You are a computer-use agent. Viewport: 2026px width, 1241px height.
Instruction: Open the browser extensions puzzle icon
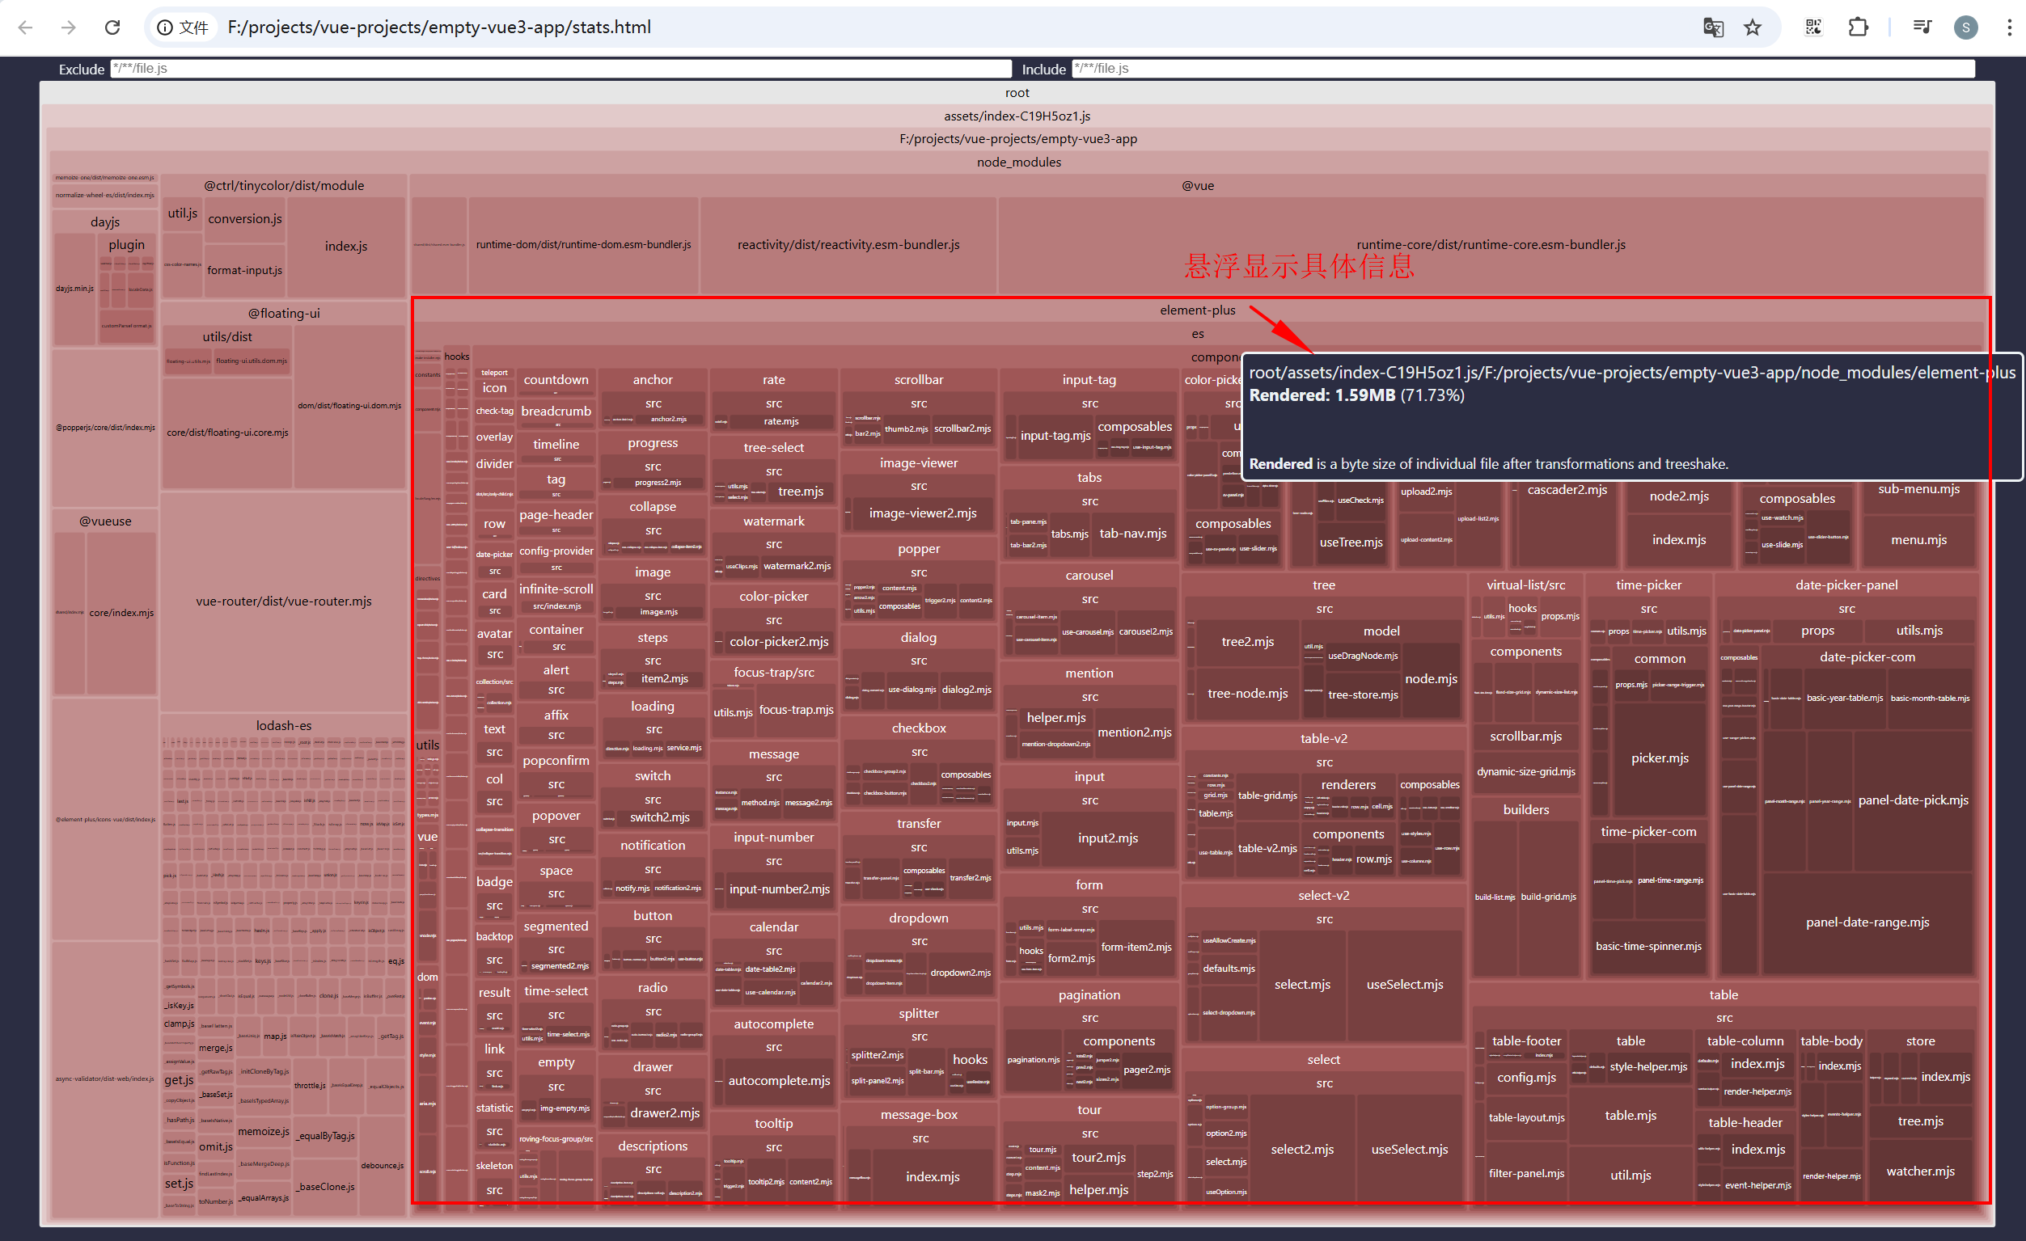point(1858,27)
